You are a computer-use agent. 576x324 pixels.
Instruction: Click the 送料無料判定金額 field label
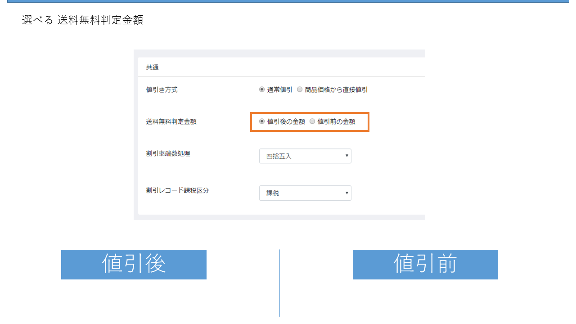pos(171,121)
